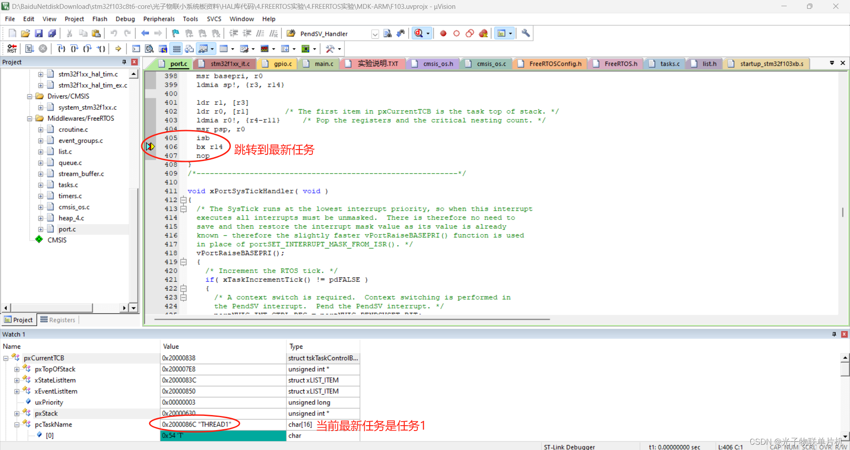Click the Indent selection icon
850x450 pixels.
coord(234,34)
